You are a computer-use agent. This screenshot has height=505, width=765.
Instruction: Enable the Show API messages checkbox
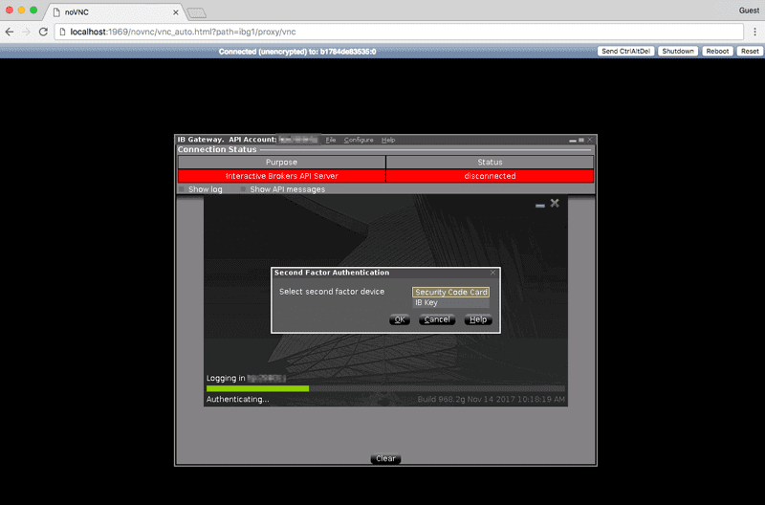[x=243, y=189]
